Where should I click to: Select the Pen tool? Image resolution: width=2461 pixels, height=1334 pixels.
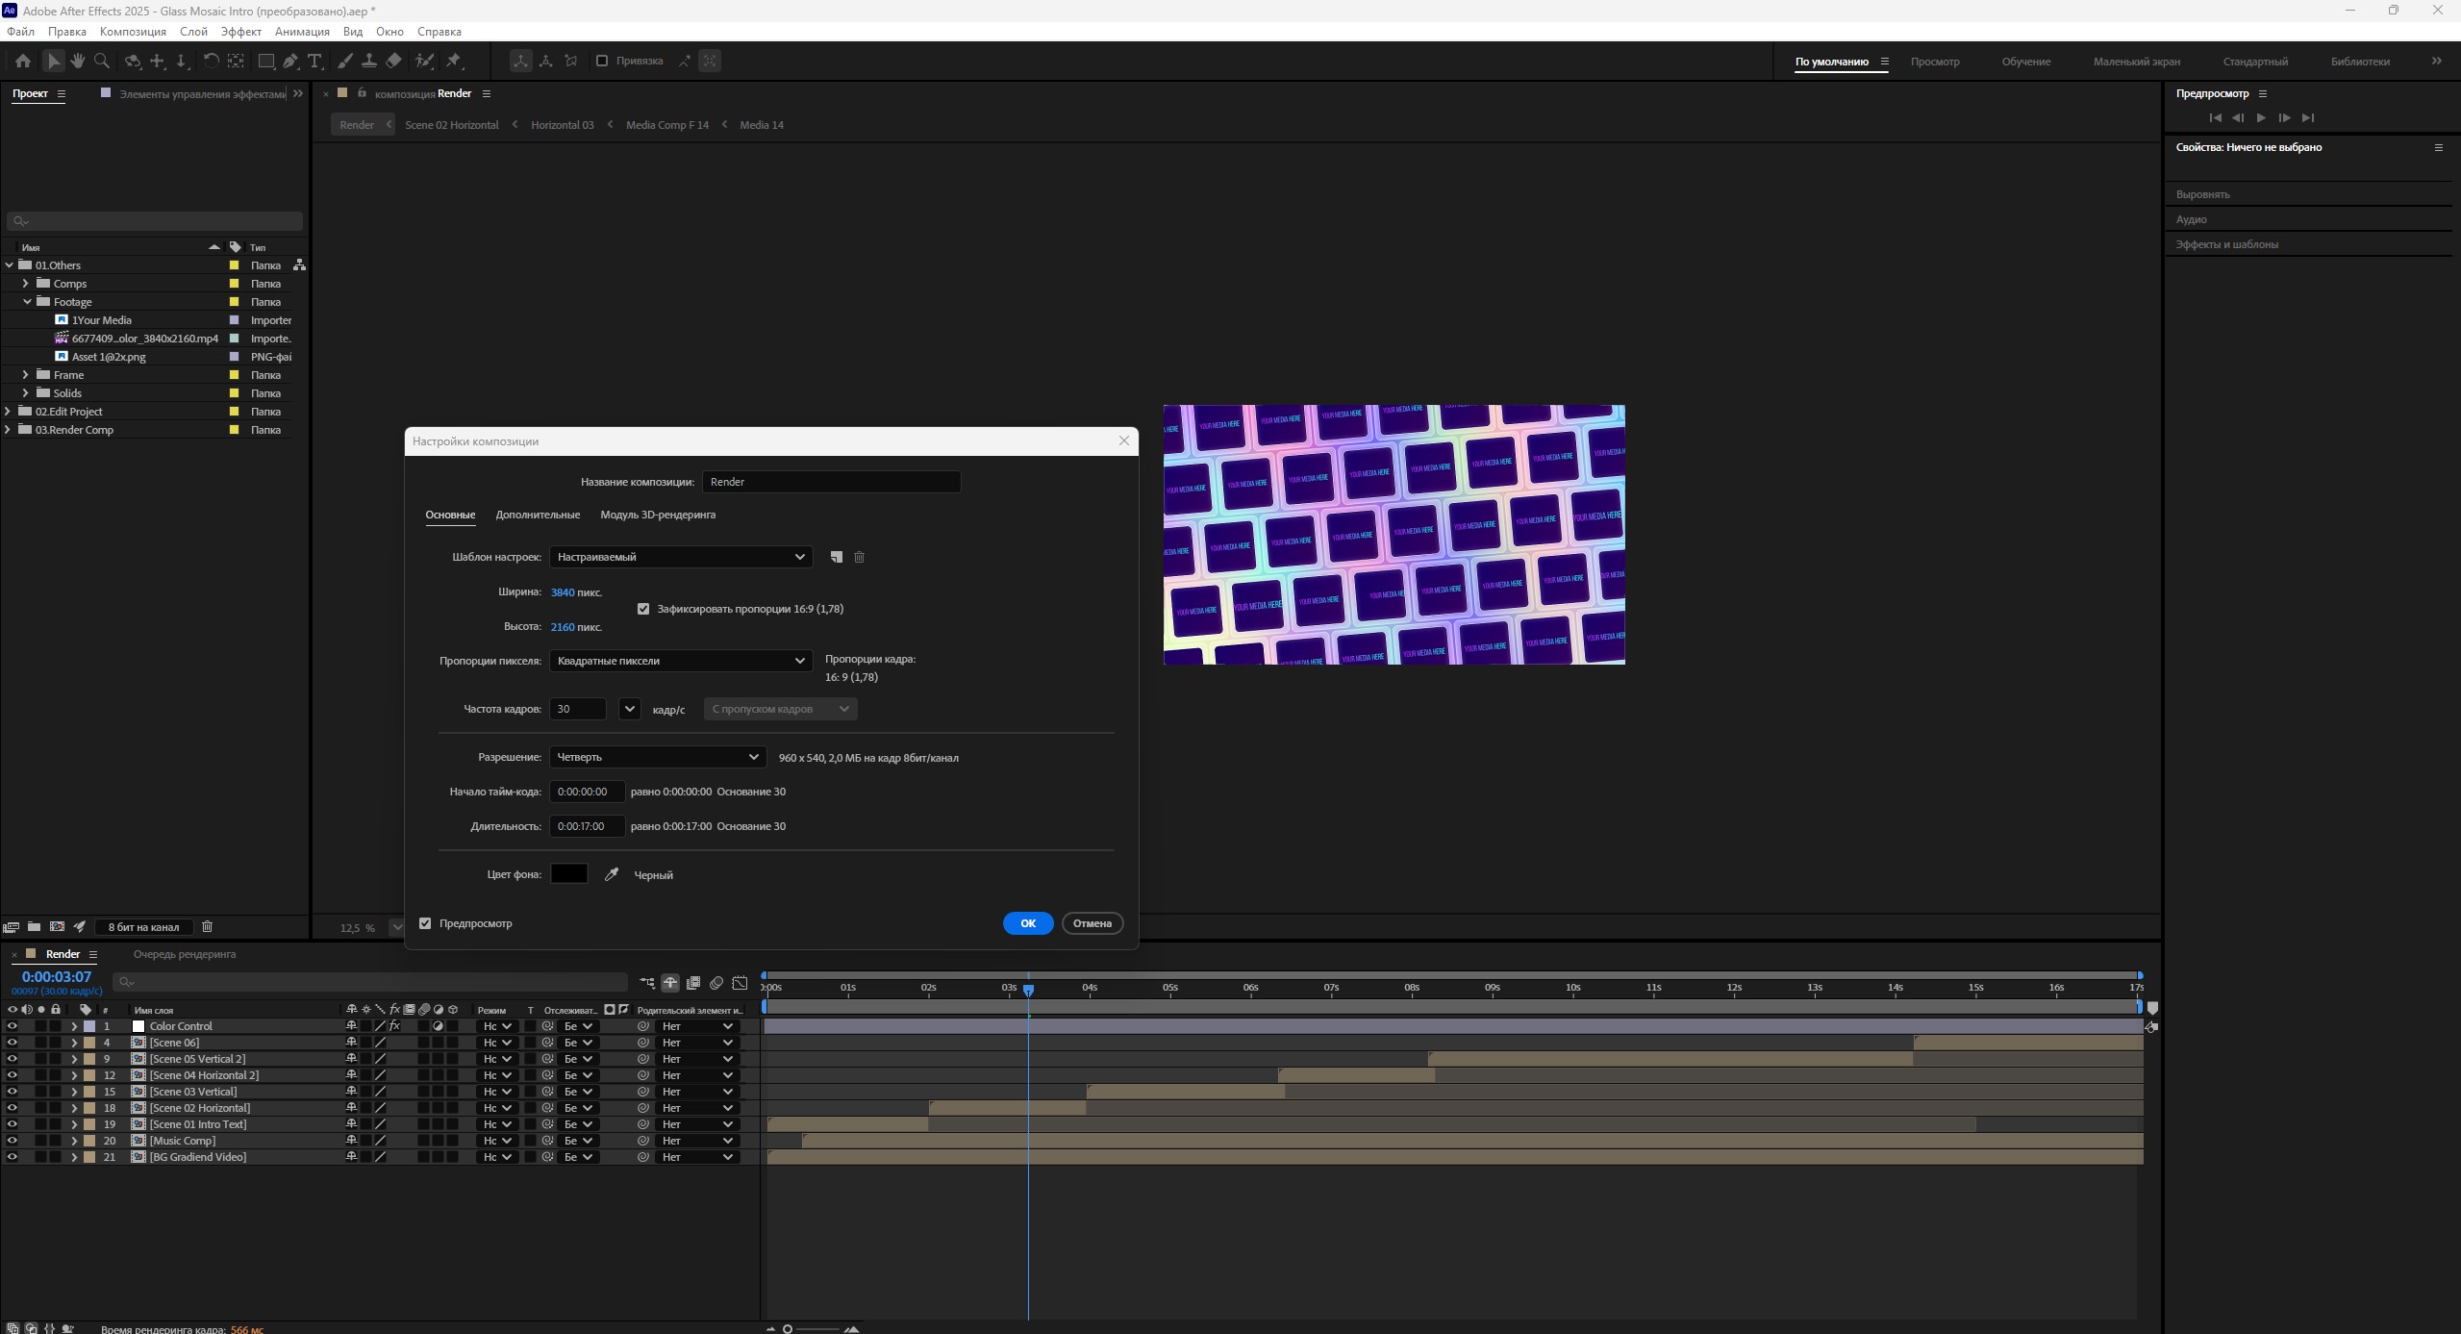(x=290, y=61)
